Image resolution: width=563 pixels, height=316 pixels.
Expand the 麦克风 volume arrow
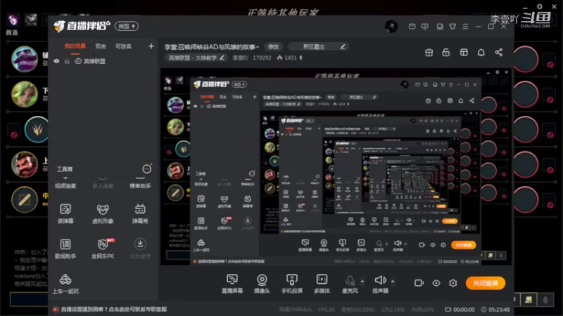362,282
